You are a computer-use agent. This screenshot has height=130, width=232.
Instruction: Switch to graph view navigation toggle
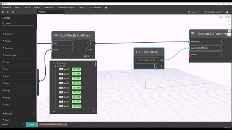tap(228, 17)
